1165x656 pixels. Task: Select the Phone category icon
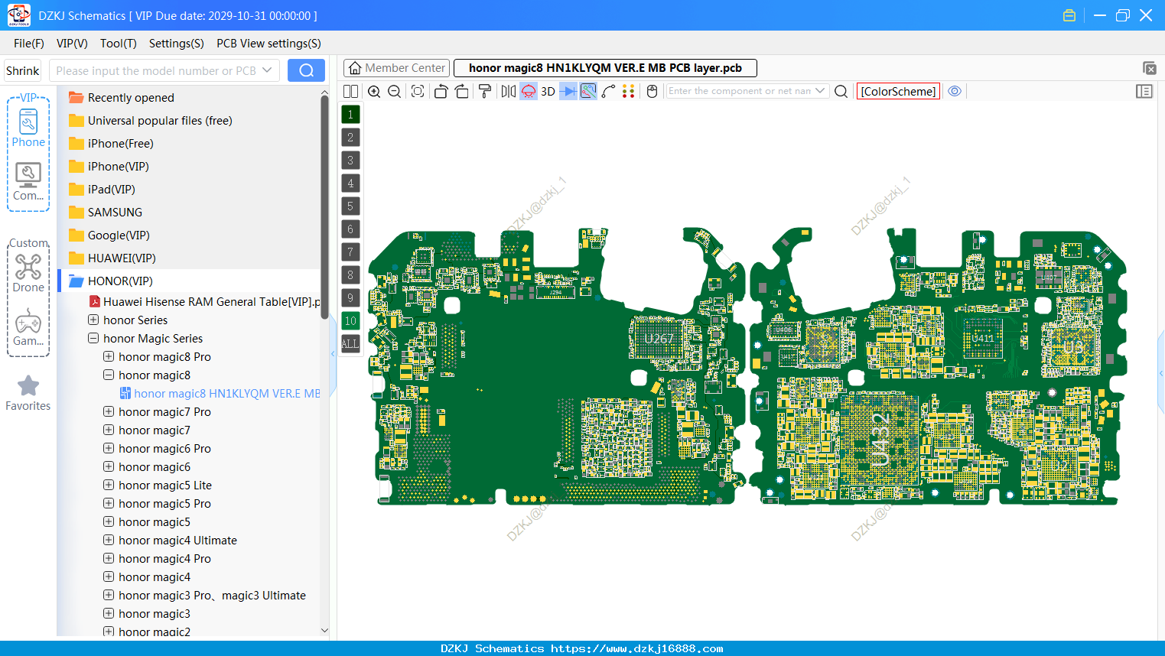click(28, 128)
